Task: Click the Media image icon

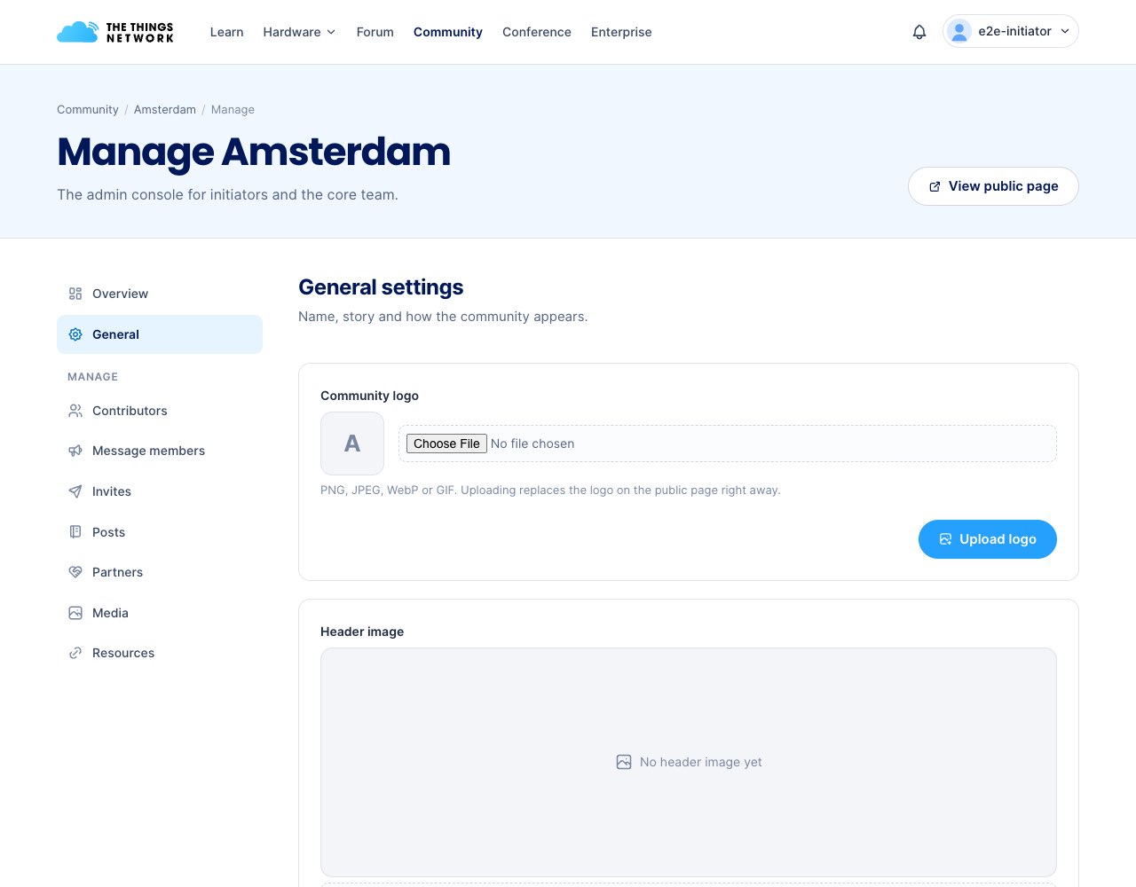Action: pos(75,613)
